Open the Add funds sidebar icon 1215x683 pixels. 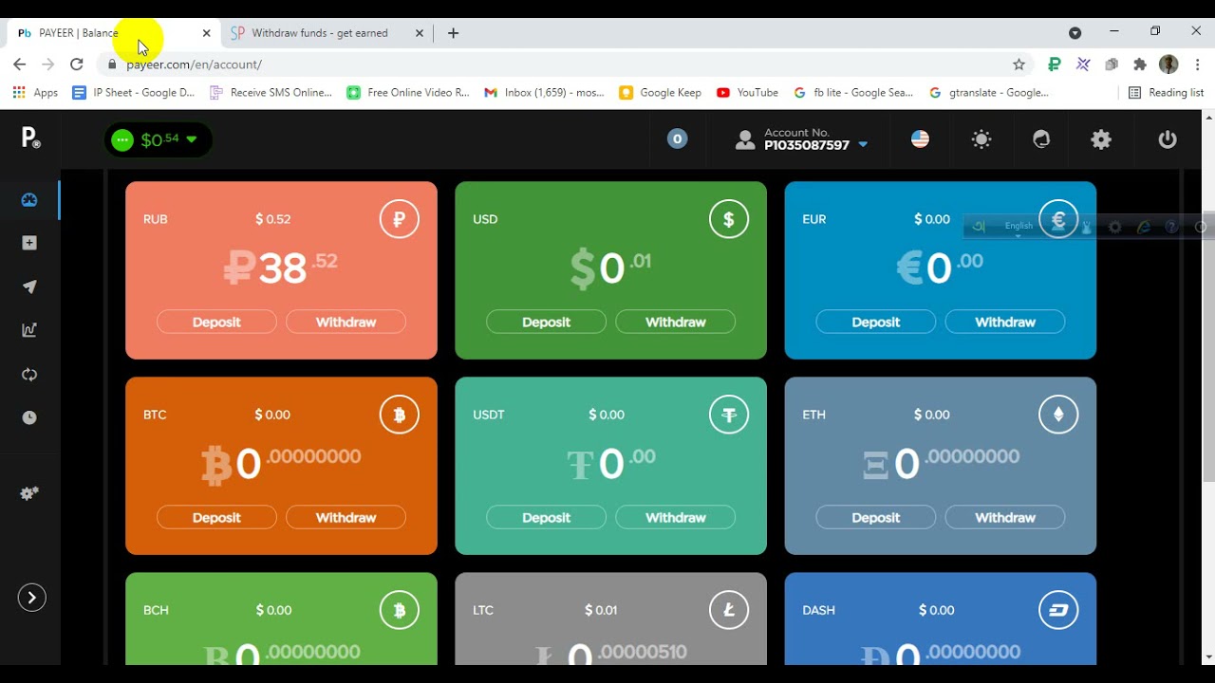click(x=29, y=243)
